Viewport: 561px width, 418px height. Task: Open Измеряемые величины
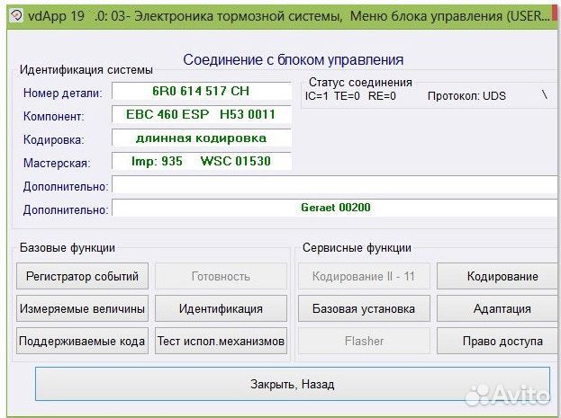point(82,308)
